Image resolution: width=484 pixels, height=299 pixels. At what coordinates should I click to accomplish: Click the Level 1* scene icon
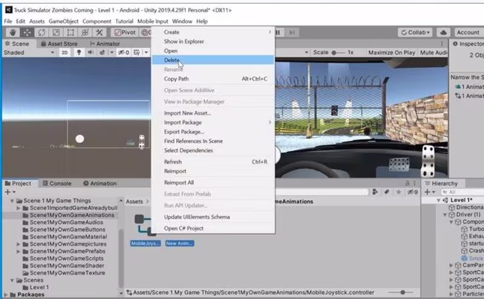tap(445, 200)
